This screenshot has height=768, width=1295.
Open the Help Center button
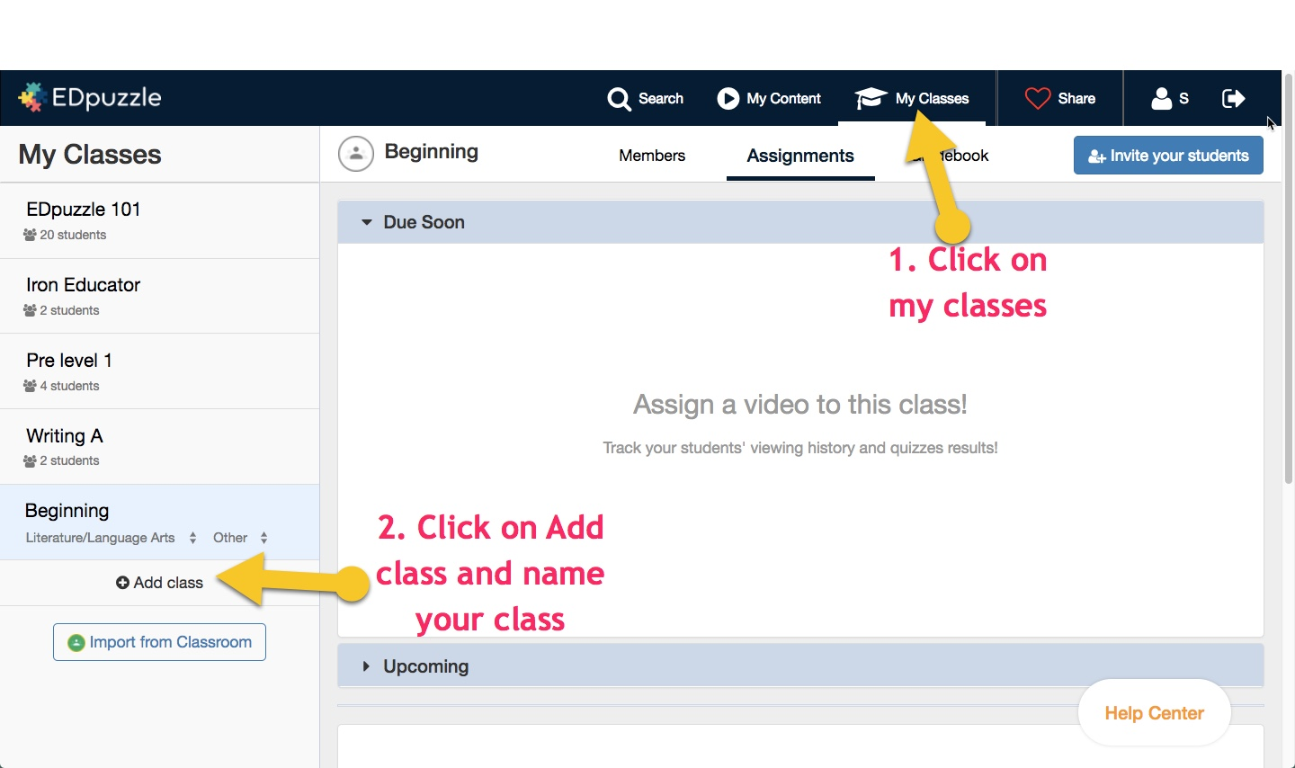coord(1154,713)
